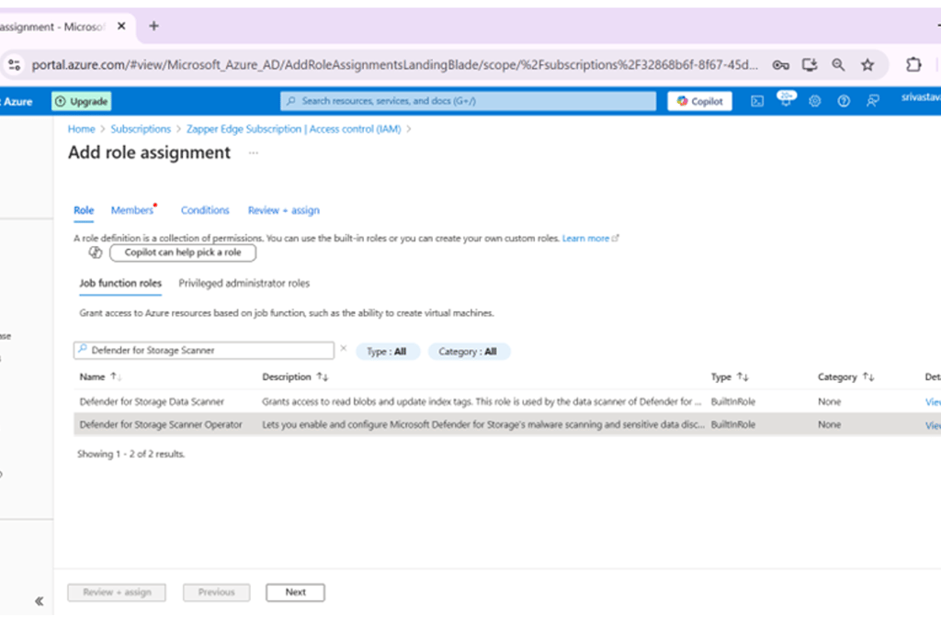Sort by Category column
Image resolution: width=941 pixels, height=628 pixels.
coord(845,376)
